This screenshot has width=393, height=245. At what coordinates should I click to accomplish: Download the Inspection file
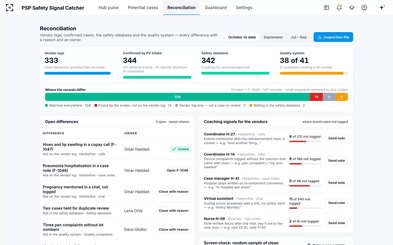pos(333,37)
